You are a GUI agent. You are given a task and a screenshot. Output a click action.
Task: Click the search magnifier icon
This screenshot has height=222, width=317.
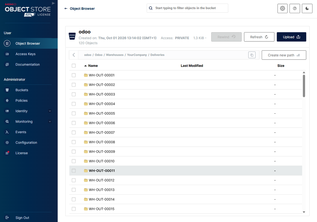click(151, 8)
